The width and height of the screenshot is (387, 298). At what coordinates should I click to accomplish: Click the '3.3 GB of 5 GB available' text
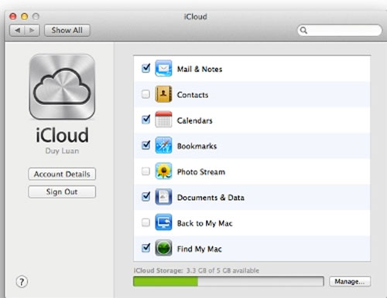pos(223,271)
